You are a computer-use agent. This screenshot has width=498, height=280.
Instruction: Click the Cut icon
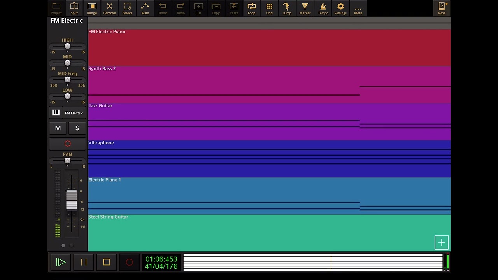(198, 8)
